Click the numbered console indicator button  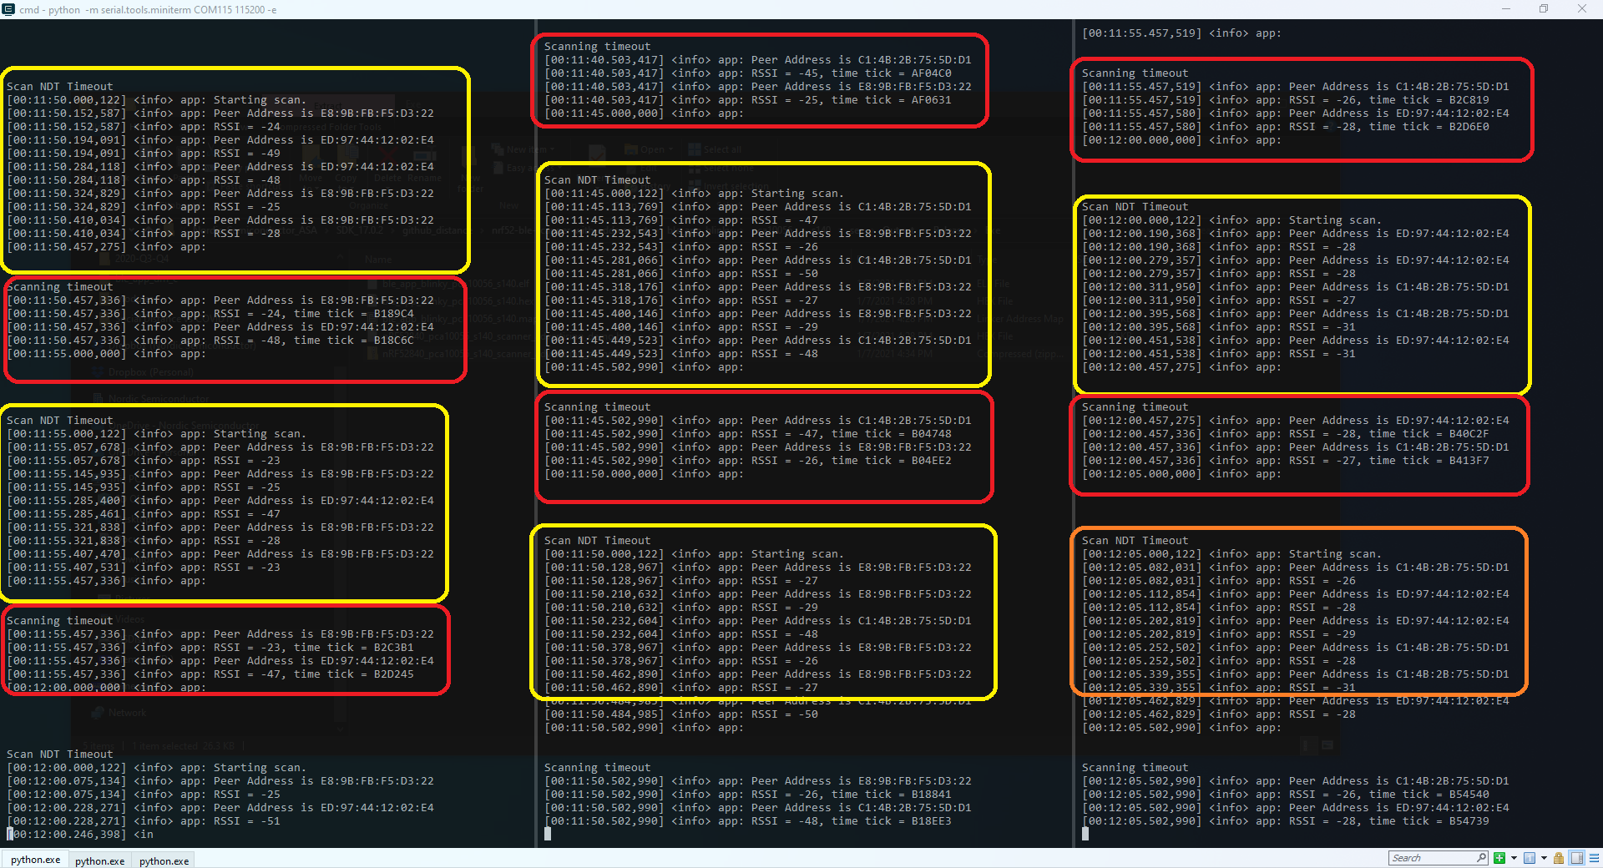pos(1529,858)
